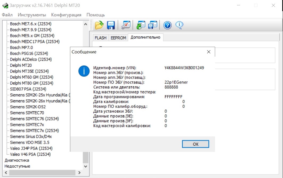
Task: Close the Сообщение dialog with X
Action: 209,52
